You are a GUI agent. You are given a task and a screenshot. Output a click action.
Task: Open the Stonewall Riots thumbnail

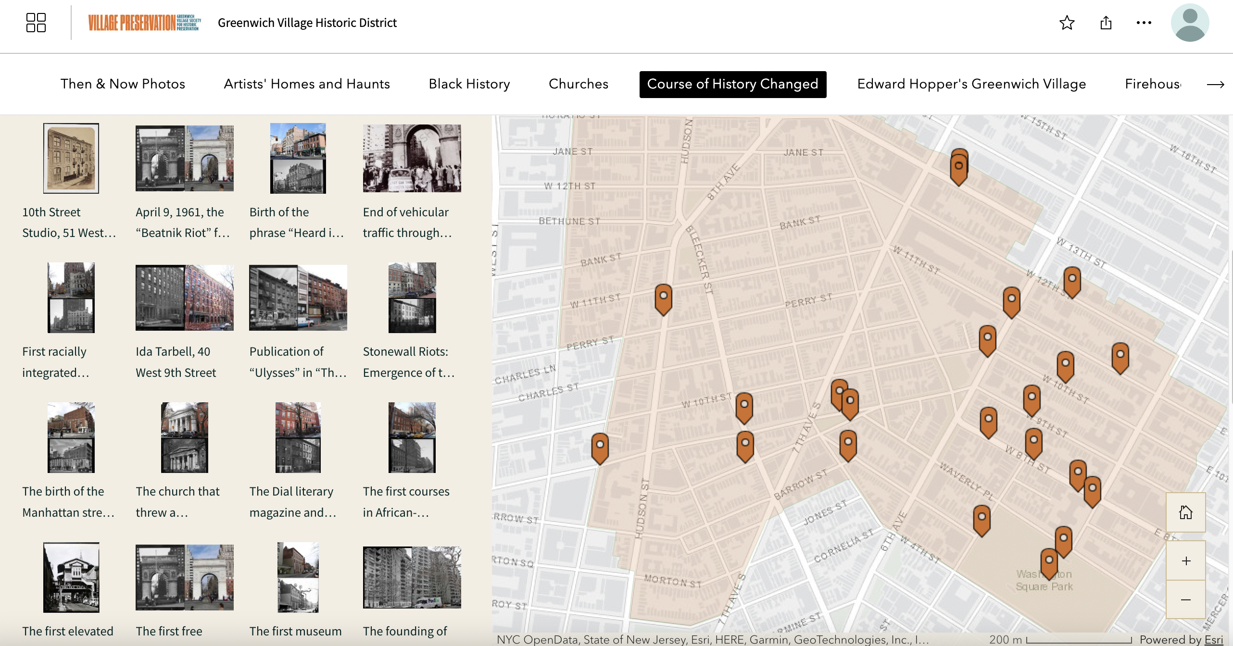tap(412, 298)
